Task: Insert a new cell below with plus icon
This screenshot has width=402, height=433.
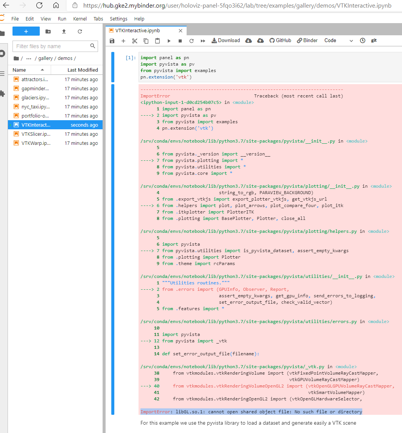Action: click(x=123, y=41)
